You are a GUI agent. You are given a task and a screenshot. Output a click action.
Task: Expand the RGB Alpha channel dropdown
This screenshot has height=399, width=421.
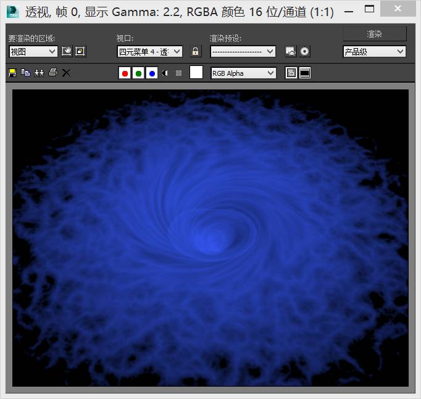click(243, 73)
